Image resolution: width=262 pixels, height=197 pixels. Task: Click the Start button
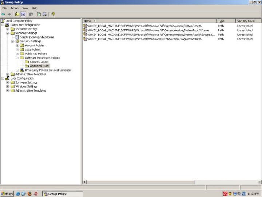[7, 194]
